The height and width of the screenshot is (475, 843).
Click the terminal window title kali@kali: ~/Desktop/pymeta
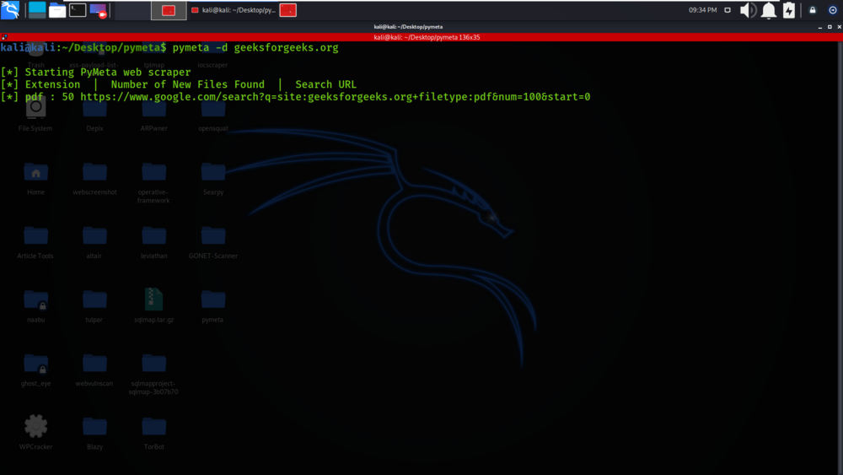click(408, 27)
